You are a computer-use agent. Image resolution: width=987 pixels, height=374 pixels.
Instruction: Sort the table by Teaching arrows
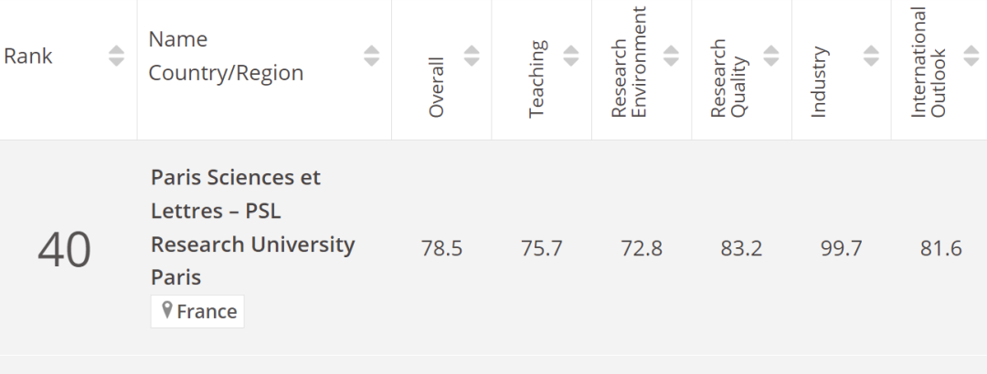[571, 56]
